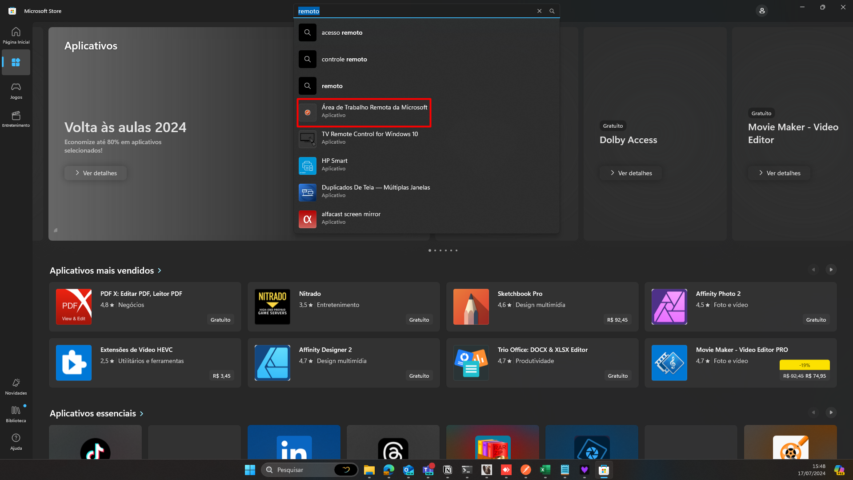Open the Jogos section in sidebar
The image size is (853, 480).
16,90
